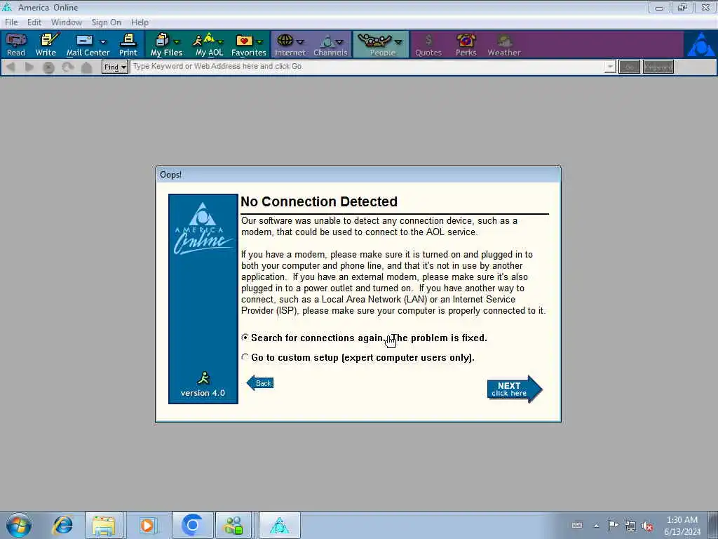Click the NEXT click here arrow
Screen dimensions: 718x539
click(515, 389)
